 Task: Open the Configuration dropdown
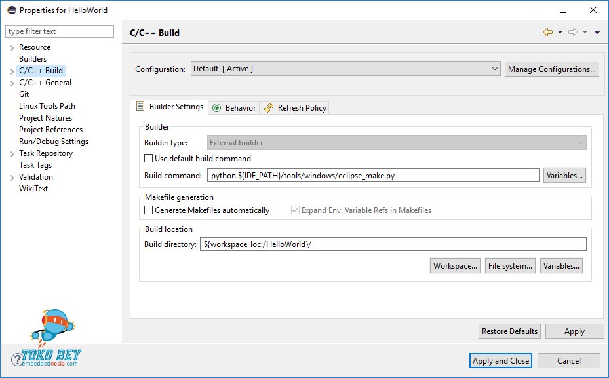point(346,69)
